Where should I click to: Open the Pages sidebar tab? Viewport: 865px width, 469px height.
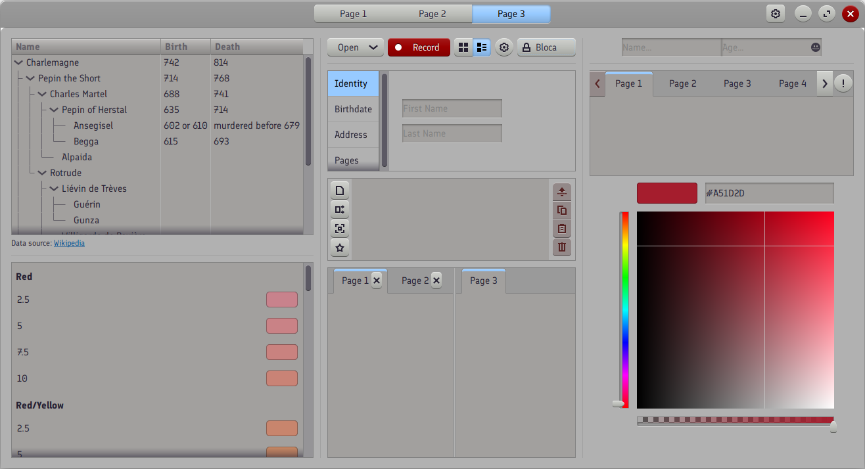coord(354,160)
